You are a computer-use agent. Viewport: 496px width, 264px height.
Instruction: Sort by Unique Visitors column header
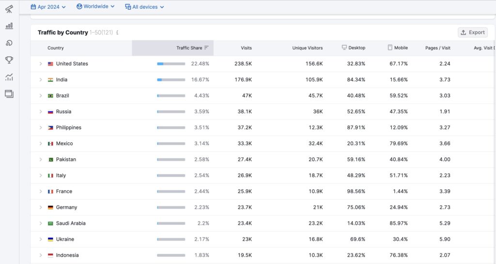[307, 48]
